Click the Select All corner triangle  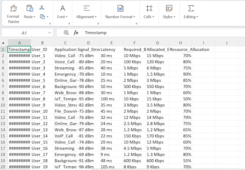(x=3, y=43)
